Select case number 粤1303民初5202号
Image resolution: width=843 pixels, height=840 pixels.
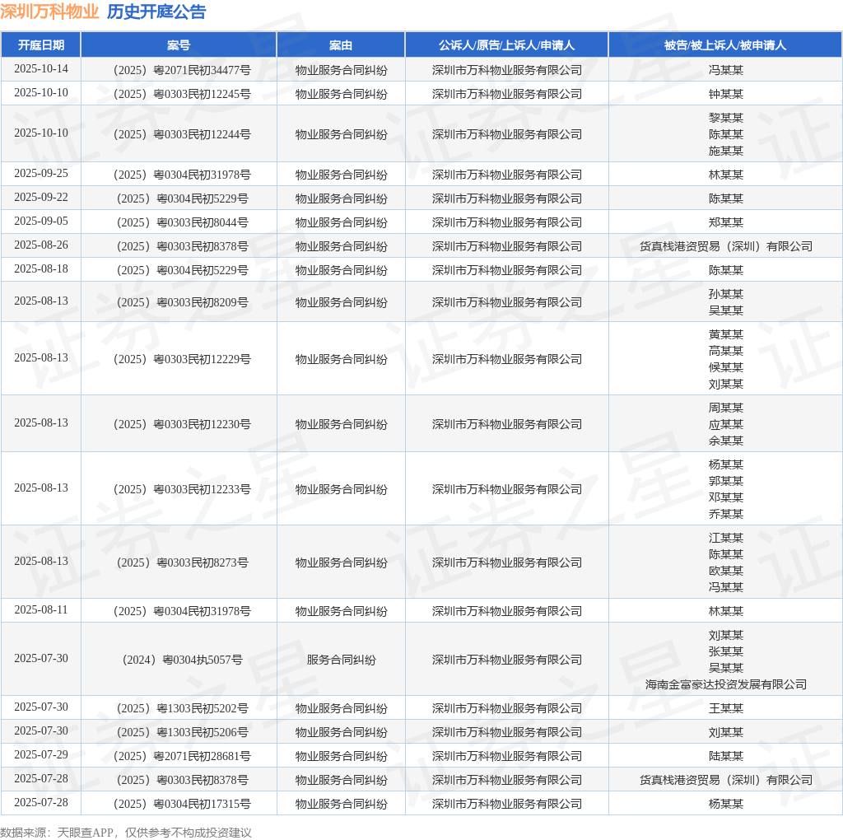coord(182,708)
